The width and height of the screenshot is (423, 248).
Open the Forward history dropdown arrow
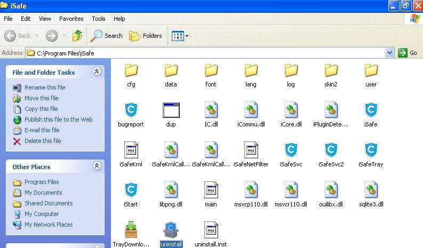(64, 36)
